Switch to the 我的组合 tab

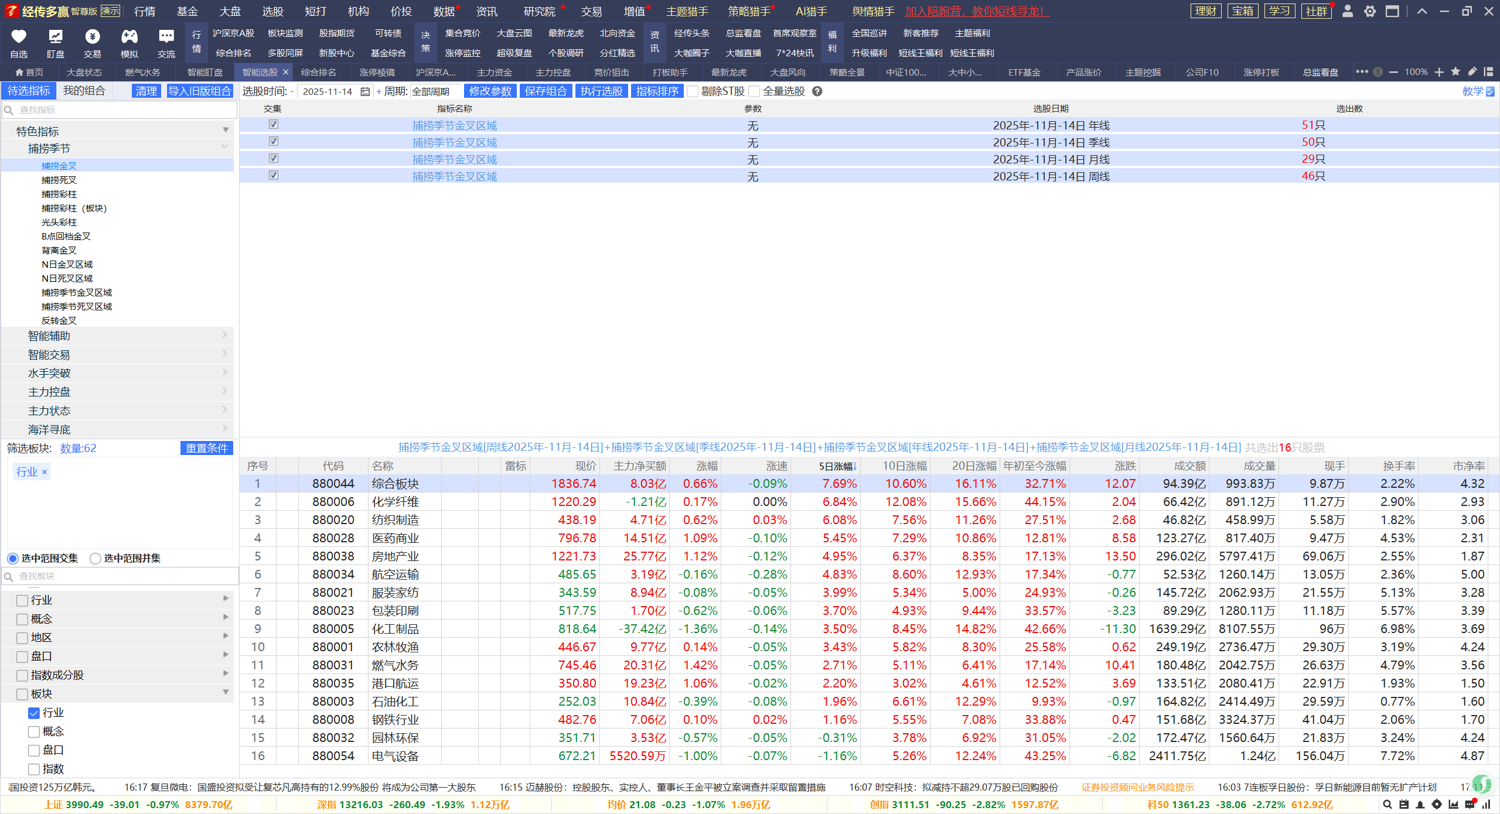click(x=84, y=91)
